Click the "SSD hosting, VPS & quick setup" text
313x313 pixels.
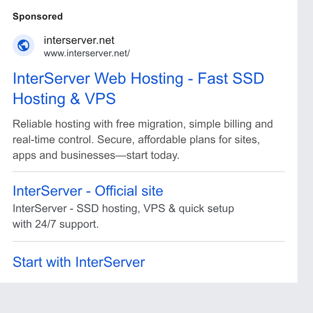155,209
